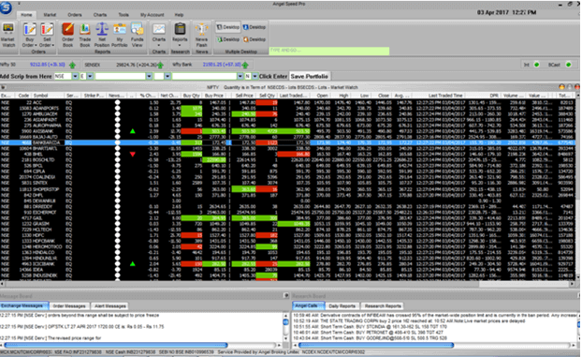This screenshot has width=582, height=357.
Task: Open the Order Book icon
Action: [x=67, y=35]
